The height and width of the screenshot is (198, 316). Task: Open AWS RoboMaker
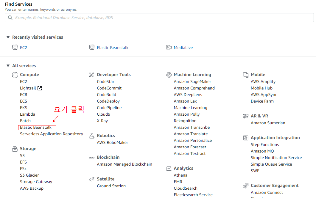113,142
